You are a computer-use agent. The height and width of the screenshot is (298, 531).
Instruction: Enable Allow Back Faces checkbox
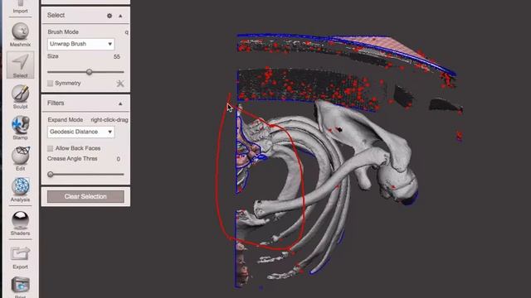[50, 148]
